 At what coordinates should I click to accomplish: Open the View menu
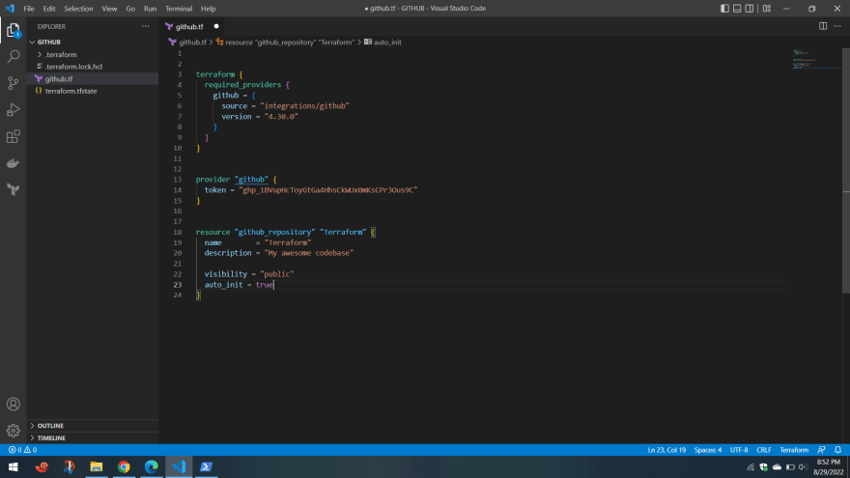(109, 9)
